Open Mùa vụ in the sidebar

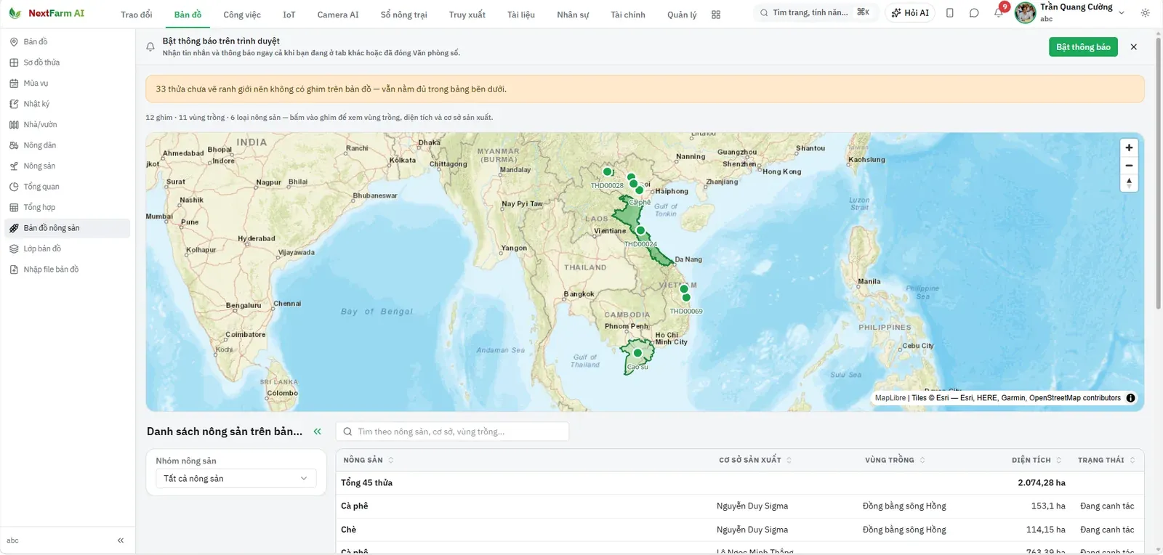(67, 83)
